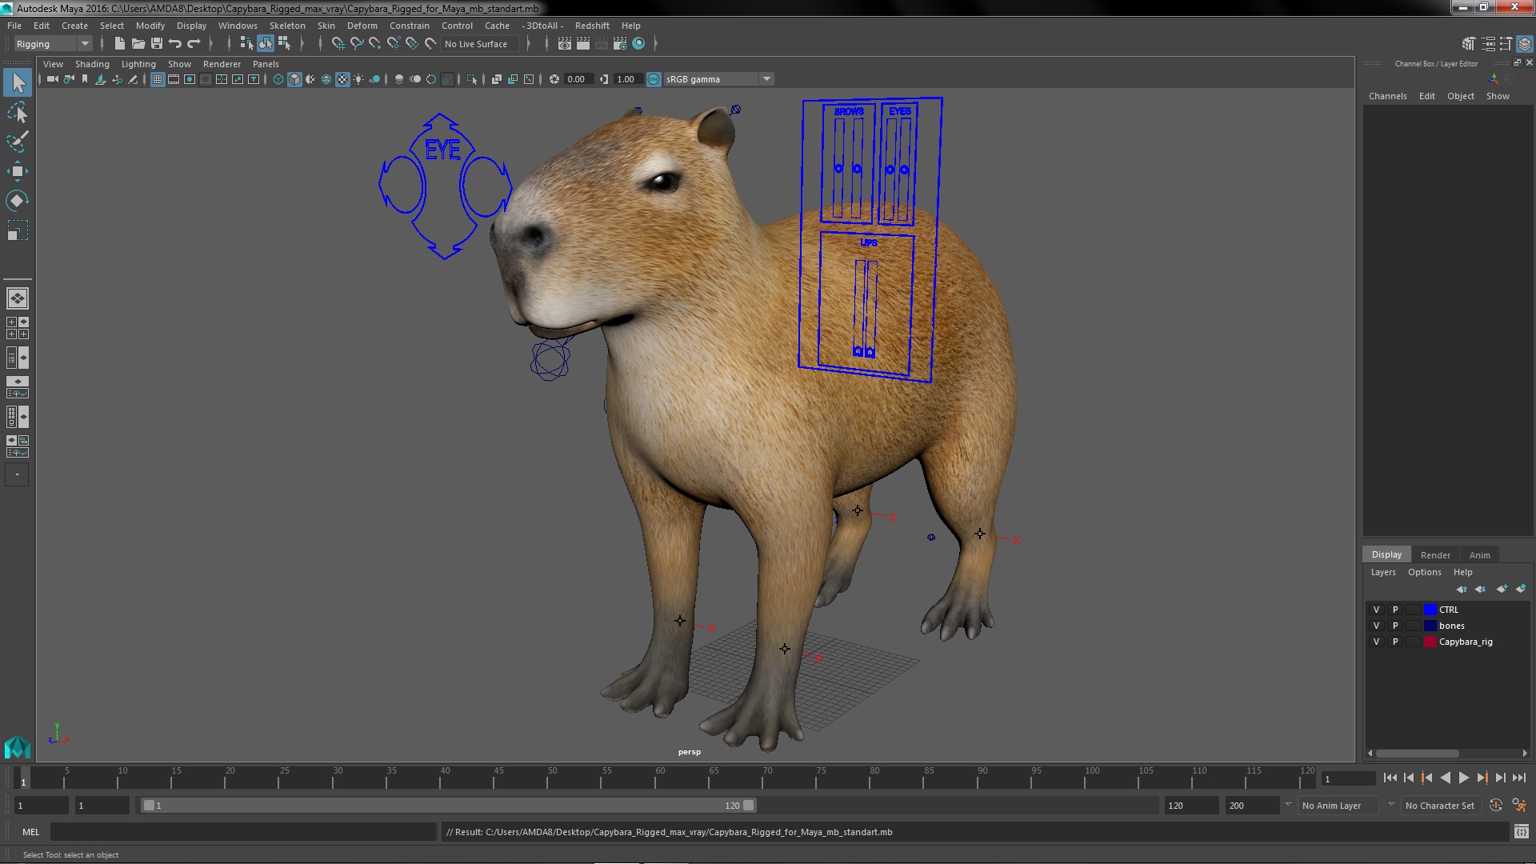Open the sRGB gamma view transform dropdown
Viewport: 1536px width, 864px height.
pyautogui.click(x=718, y=79)
